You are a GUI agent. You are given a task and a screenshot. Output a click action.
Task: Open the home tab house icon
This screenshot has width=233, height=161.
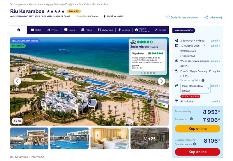19,30
